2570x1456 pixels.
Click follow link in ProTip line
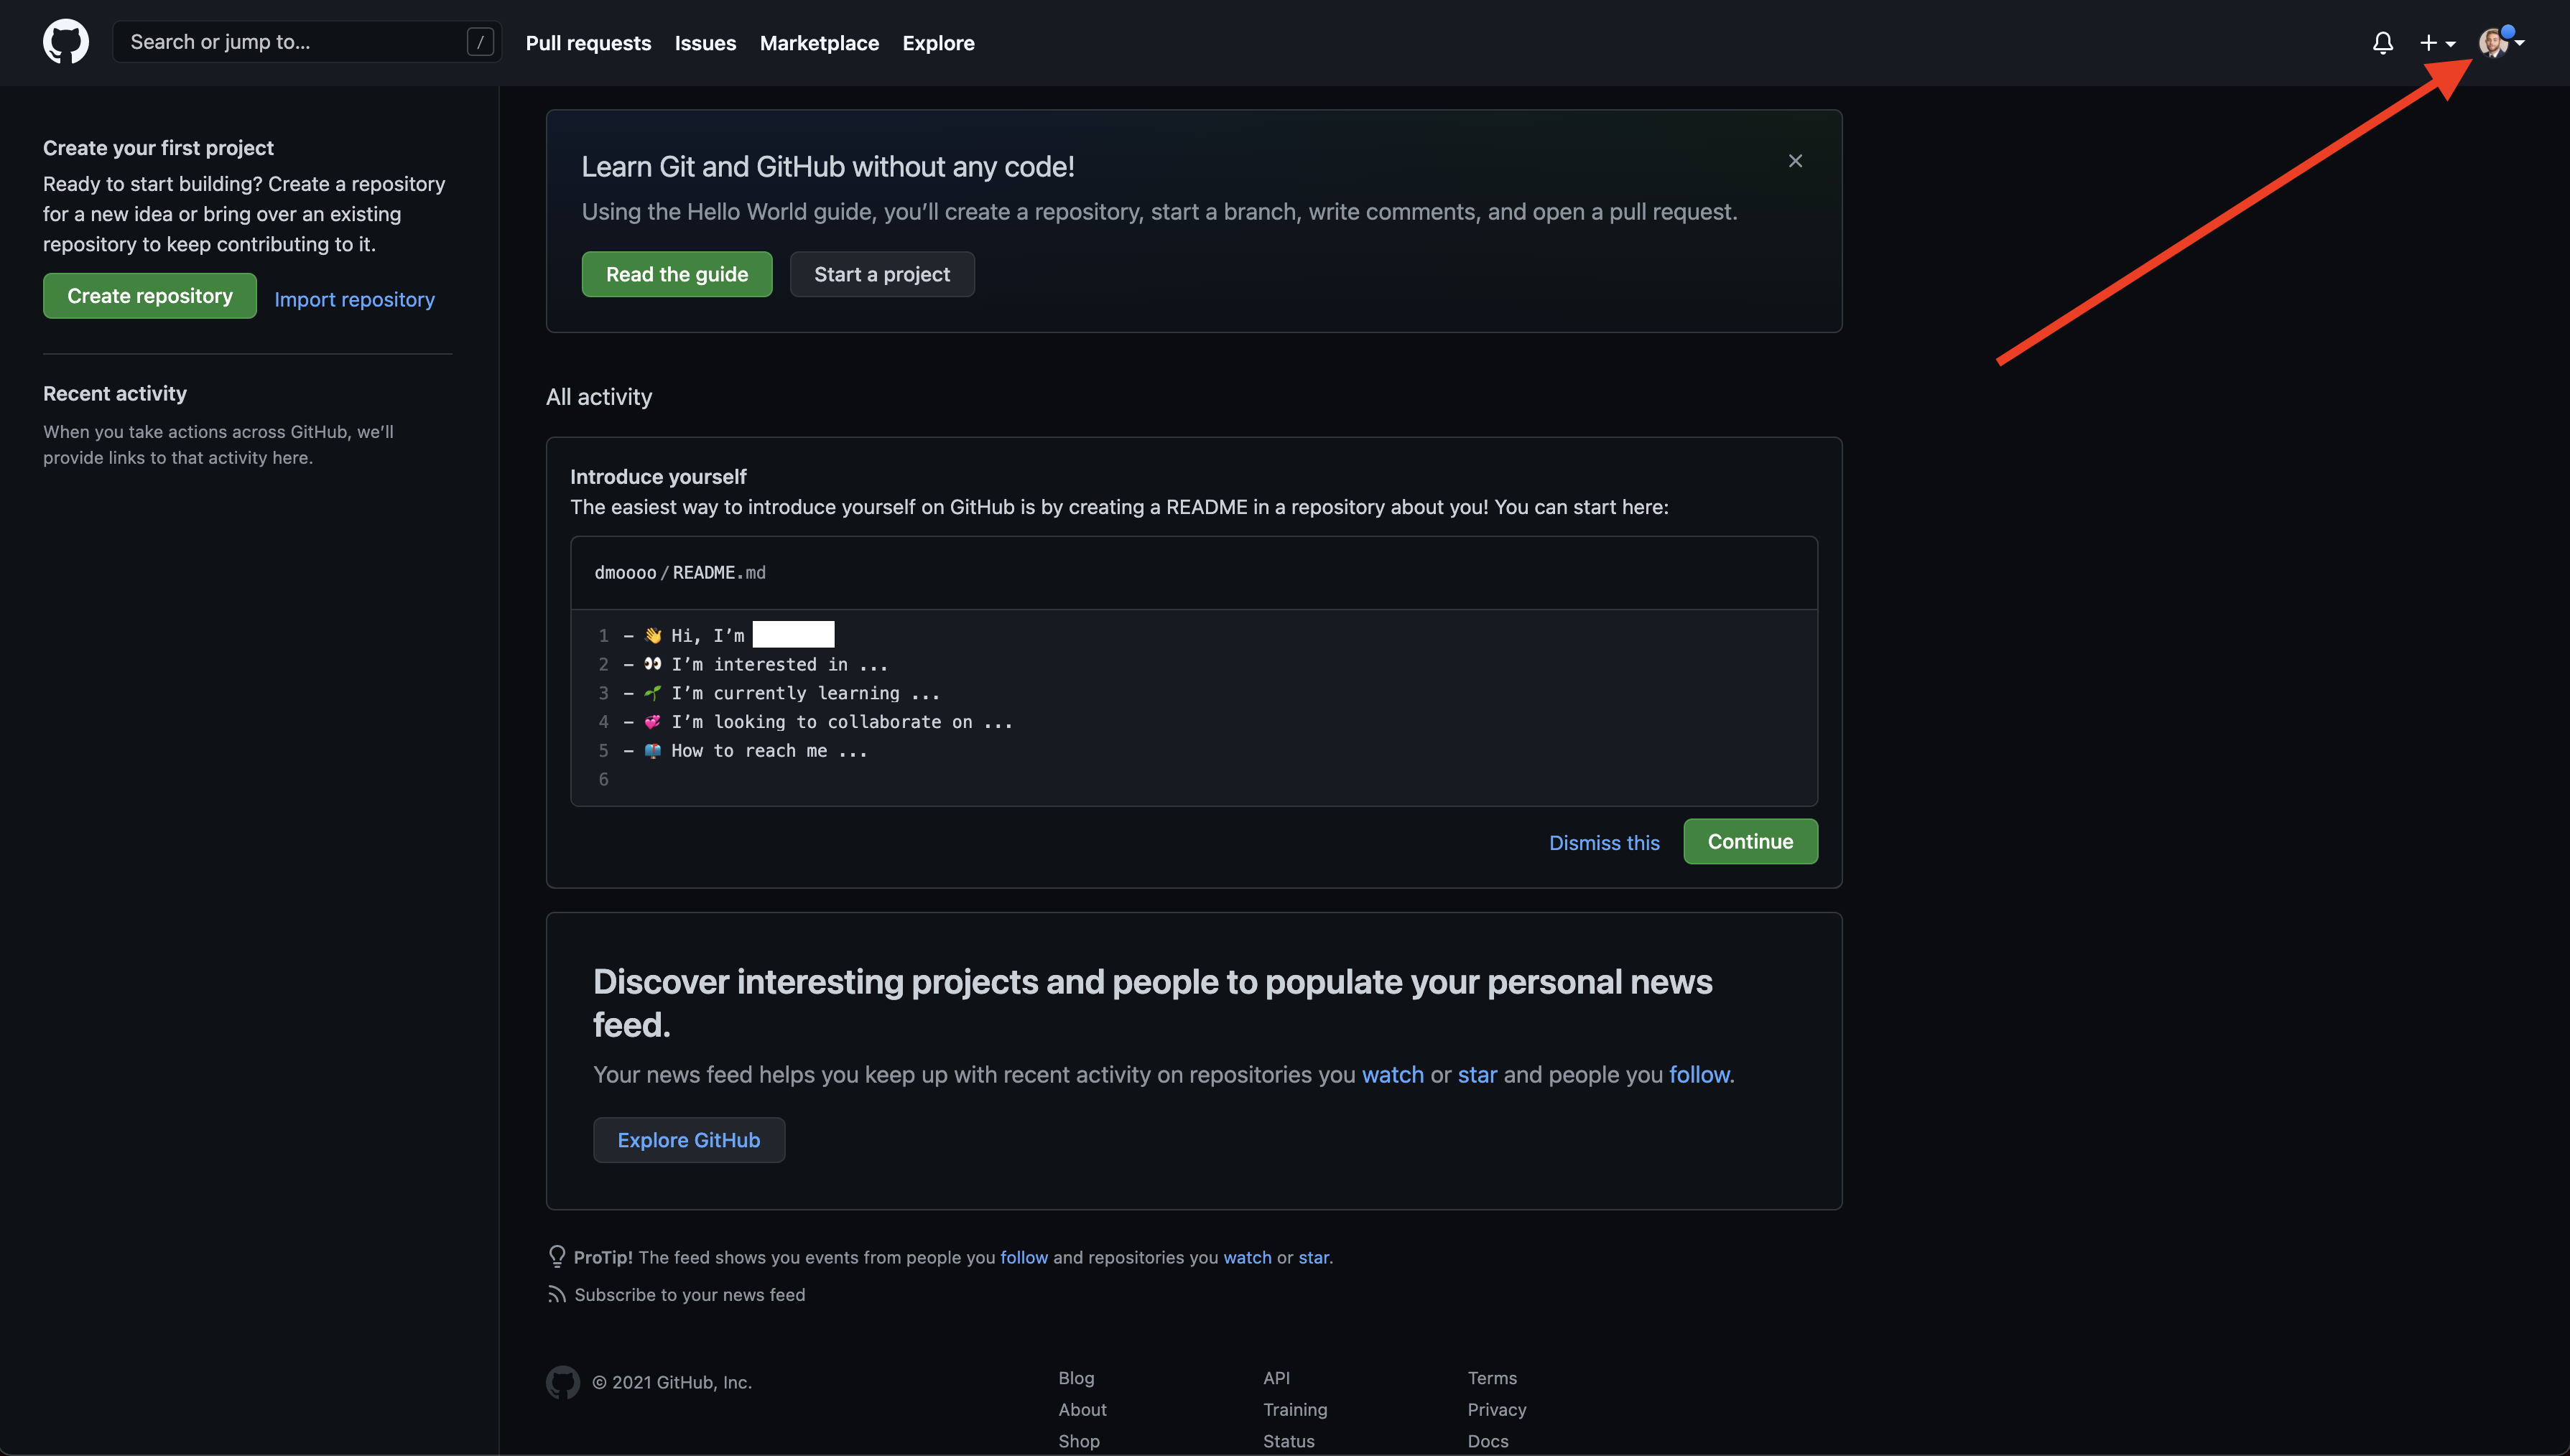pyautogui.click(x=1024, y=1257)
